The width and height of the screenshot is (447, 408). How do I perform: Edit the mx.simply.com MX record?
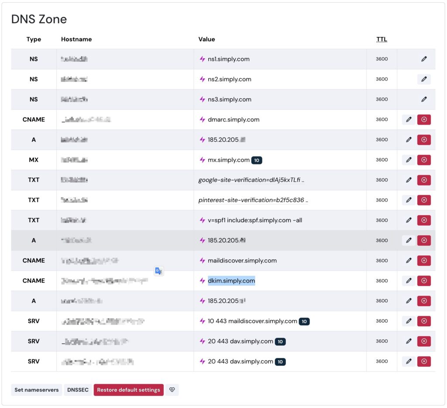[x=409, y=160]
